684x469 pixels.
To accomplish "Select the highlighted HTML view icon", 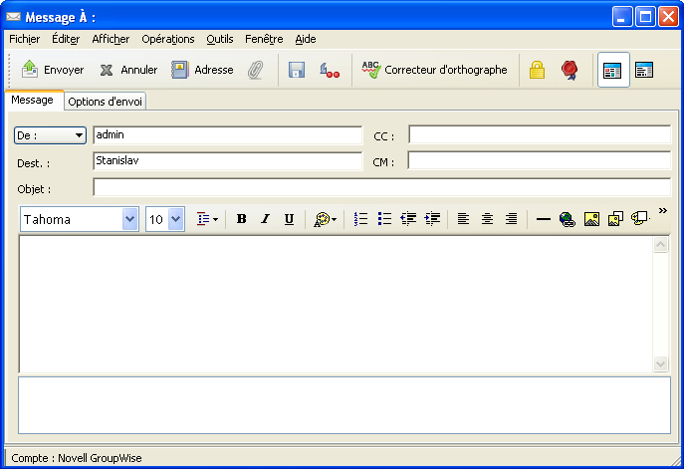I will pos(613,70).
